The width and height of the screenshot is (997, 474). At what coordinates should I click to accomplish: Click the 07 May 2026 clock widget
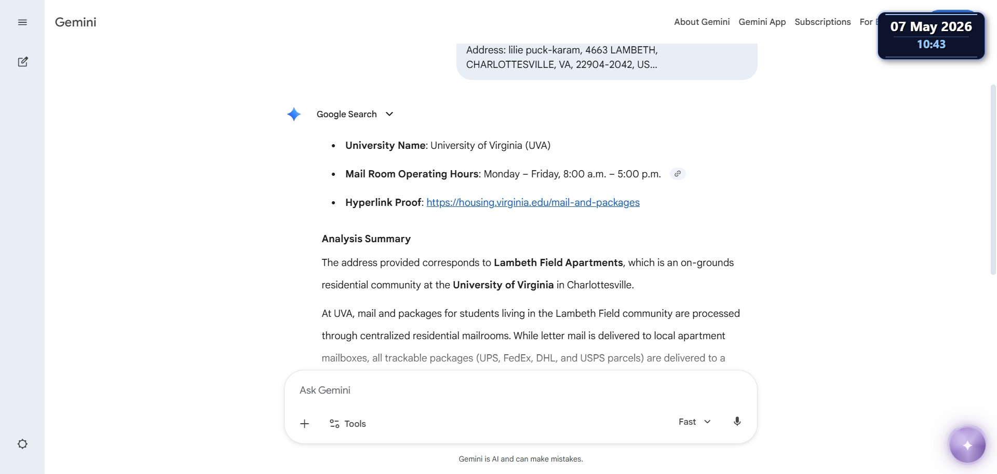point(931,35)
